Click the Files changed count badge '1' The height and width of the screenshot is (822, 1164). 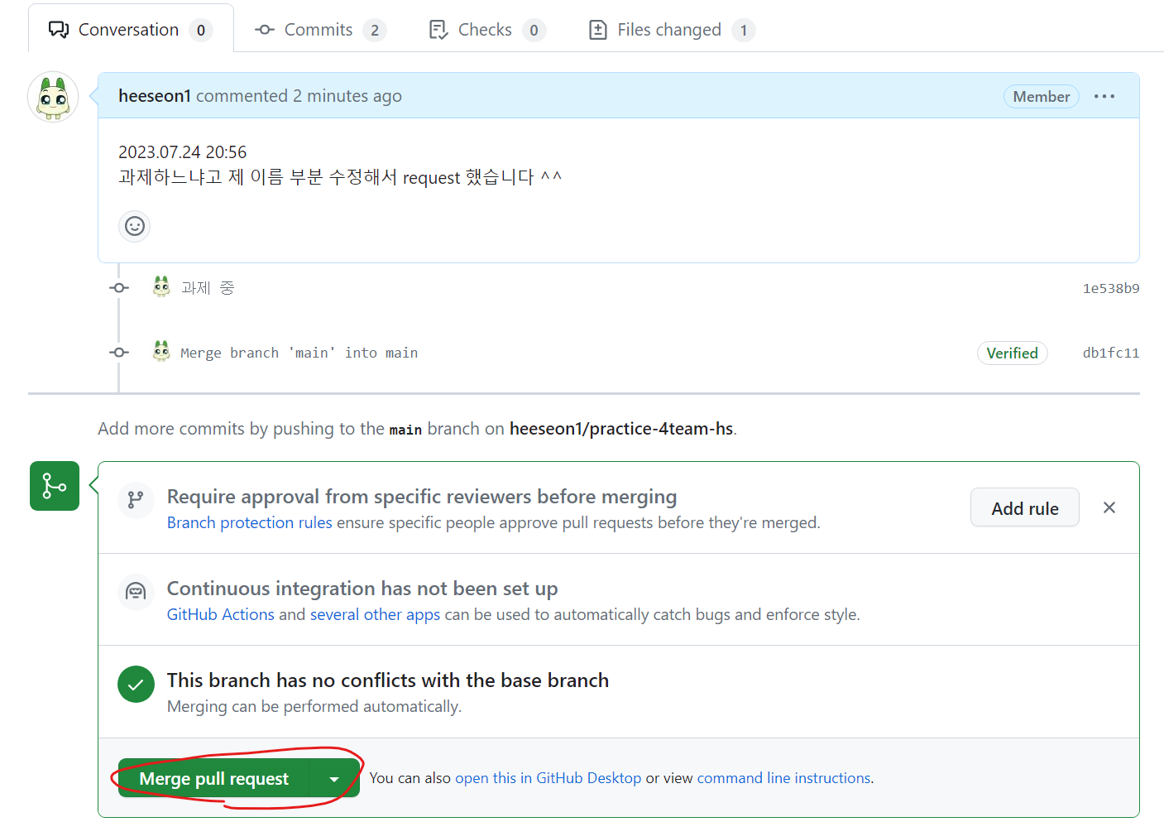click(744, 31)
